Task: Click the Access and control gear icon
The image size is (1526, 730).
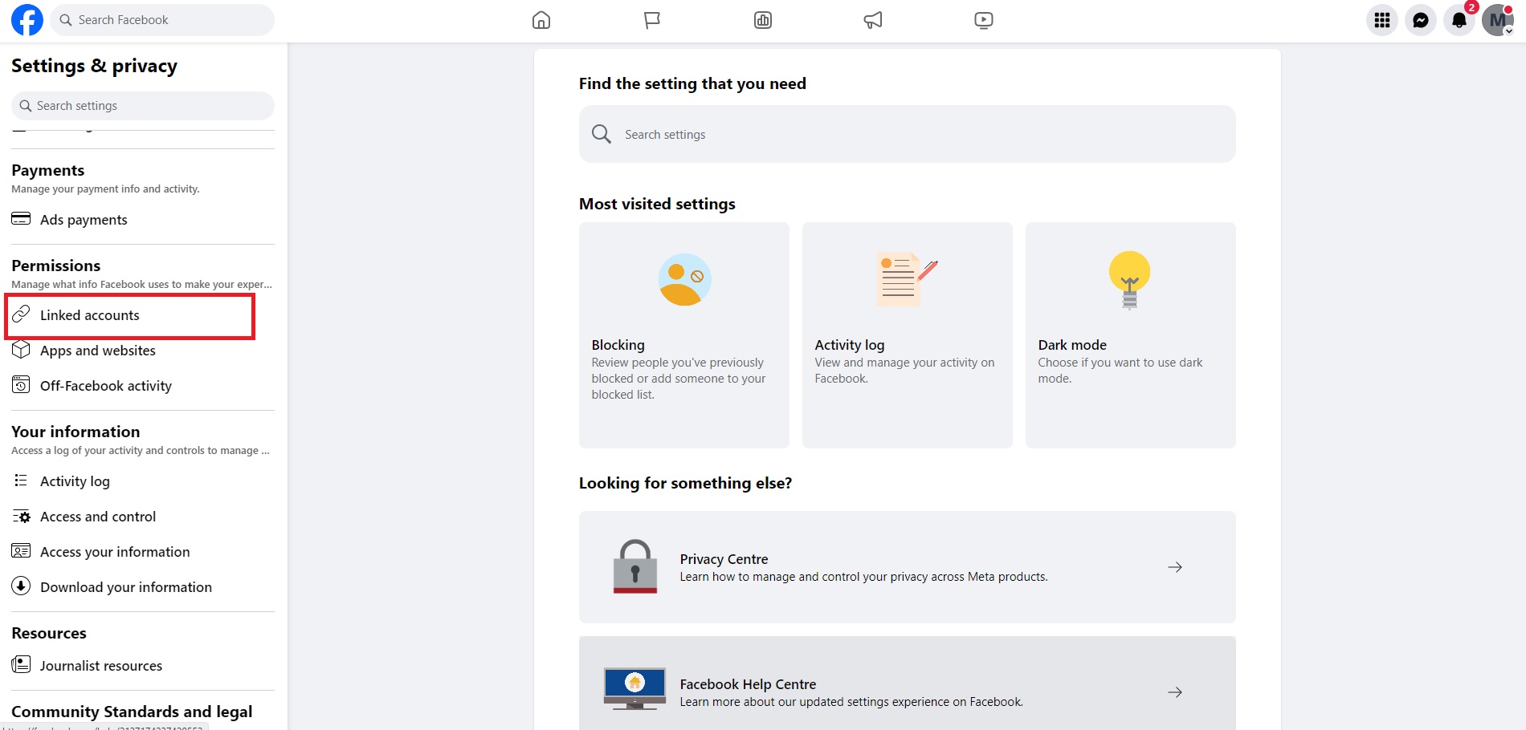Action: (21, 517)
